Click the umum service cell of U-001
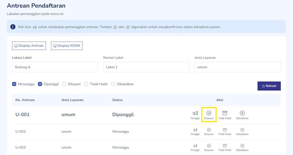 tap(68, 114)
